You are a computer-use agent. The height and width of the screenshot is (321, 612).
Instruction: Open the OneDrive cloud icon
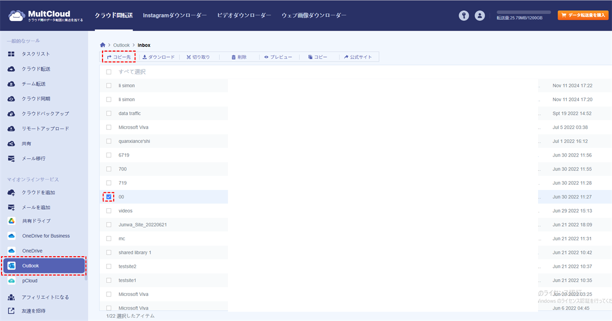coord(11,251)
